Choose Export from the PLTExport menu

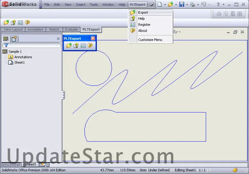click(x=150, y=12)
